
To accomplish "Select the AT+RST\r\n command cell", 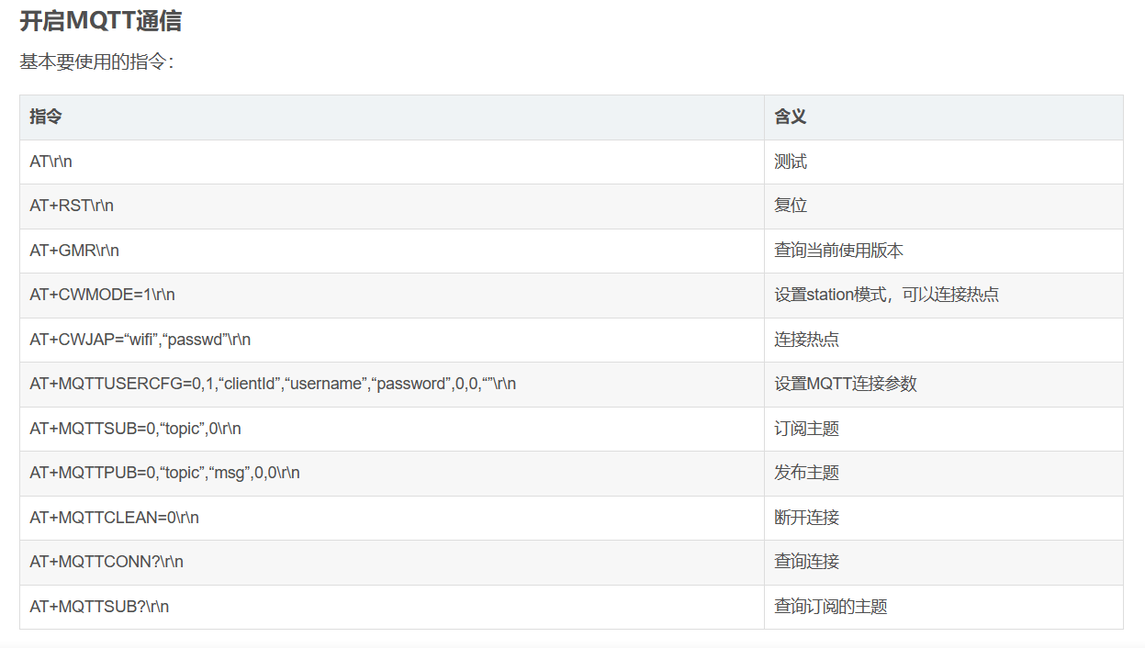I will (72, 206).
